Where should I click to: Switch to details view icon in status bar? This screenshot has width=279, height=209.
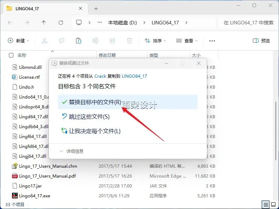coord(266,204)
